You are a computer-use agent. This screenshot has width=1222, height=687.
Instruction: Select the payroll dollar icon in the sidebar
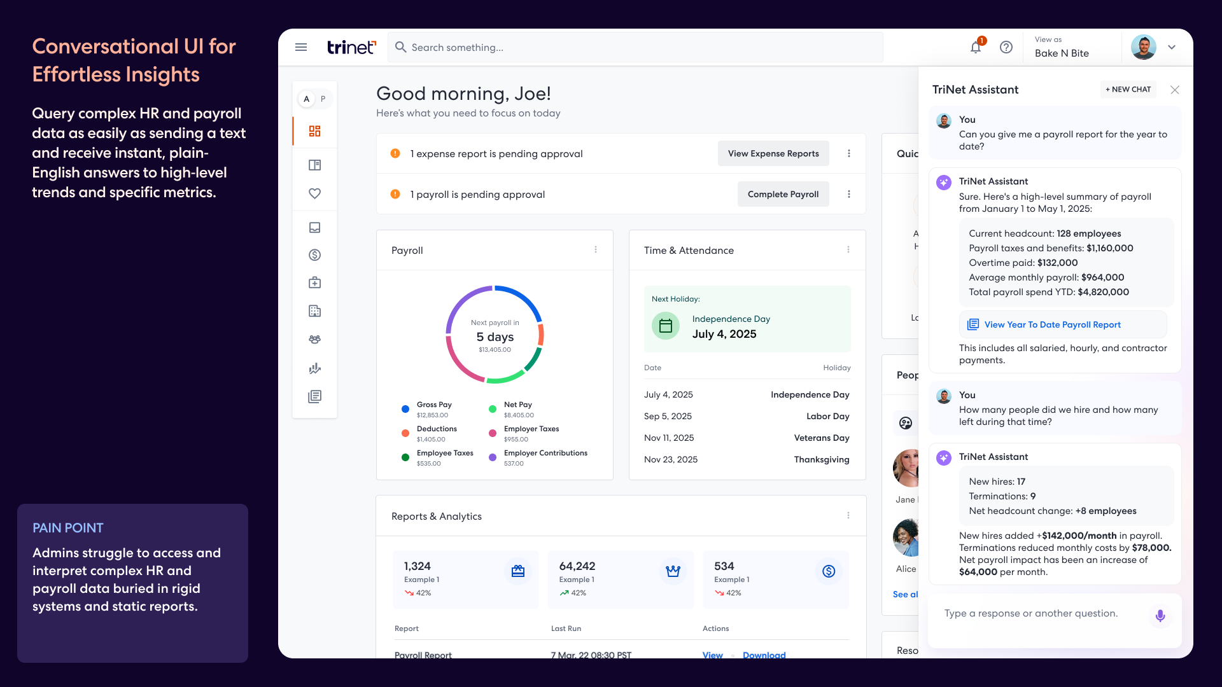pos(314,255)
